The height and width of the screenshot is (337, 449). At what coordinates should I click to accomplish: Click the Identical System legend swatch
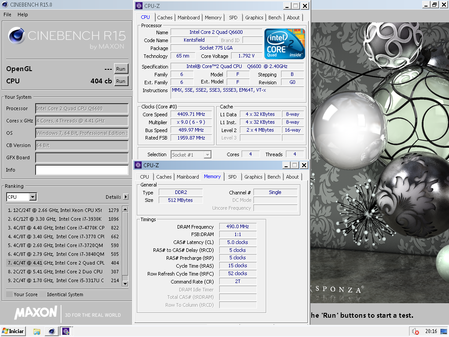43,294
